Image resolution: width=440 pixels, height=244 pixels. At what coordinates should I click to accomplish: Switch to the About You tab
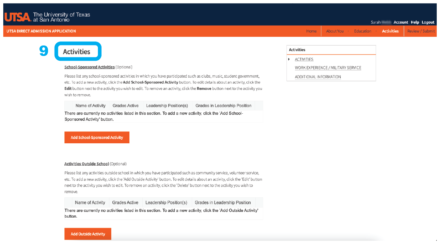[335, 31]
